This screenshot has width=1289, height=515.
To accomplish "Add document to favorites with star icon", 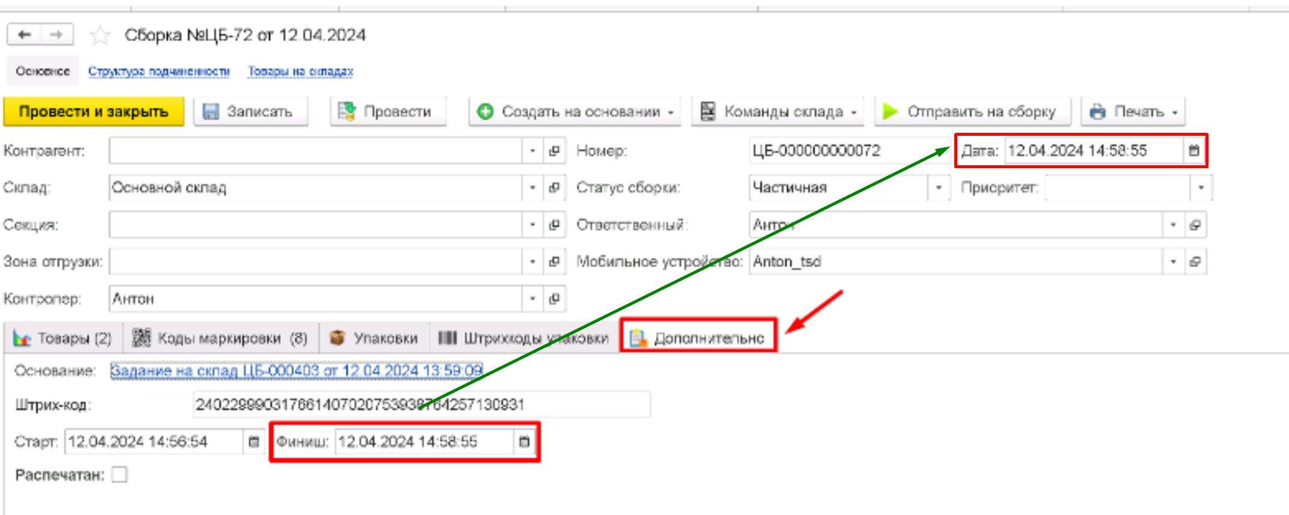I will point(100,35).
